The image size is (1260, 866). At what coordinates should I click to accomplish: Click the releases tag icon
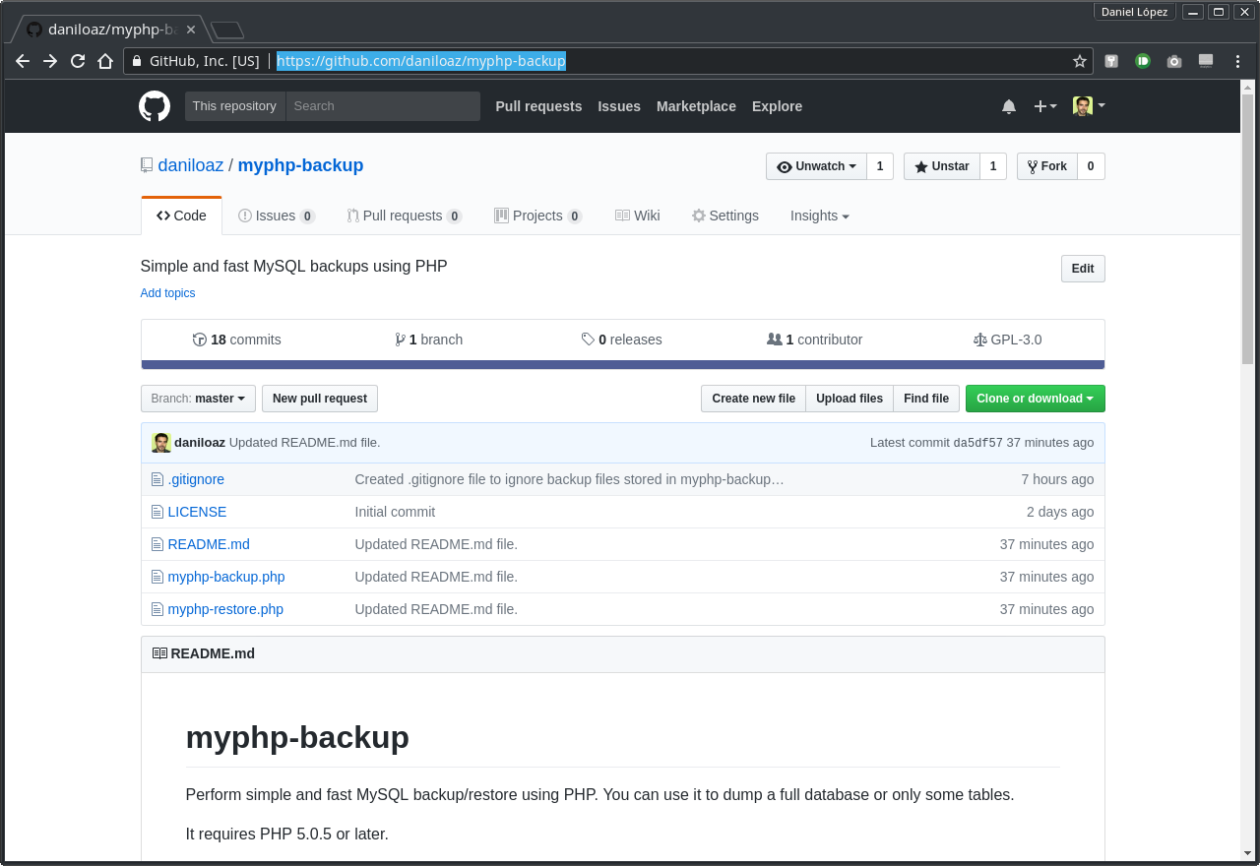(589, 339)
